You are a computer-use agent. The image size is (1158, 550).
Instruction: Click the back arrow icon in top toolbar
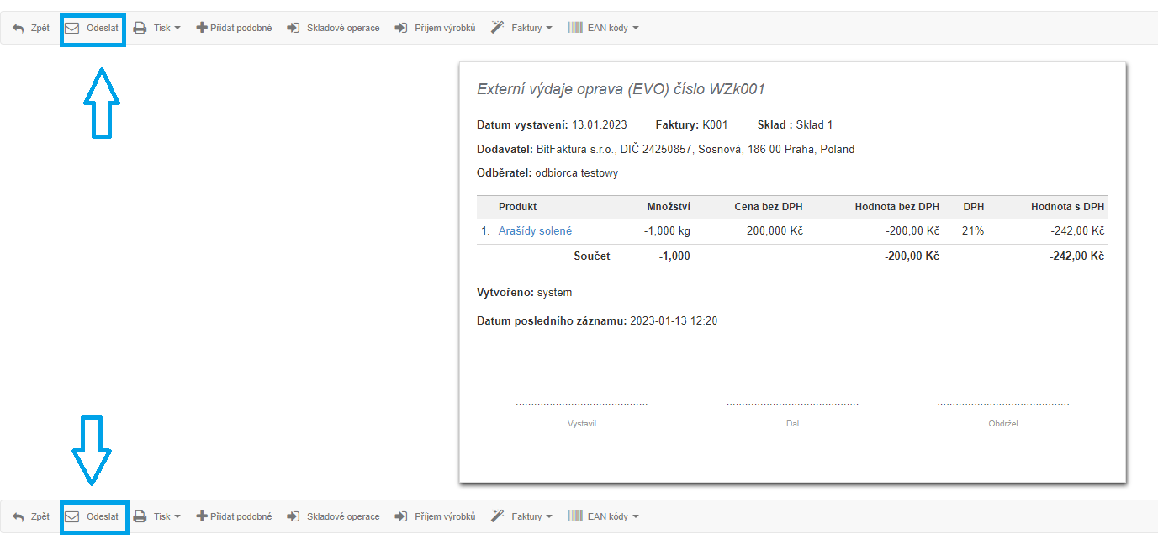pos(18,28)
